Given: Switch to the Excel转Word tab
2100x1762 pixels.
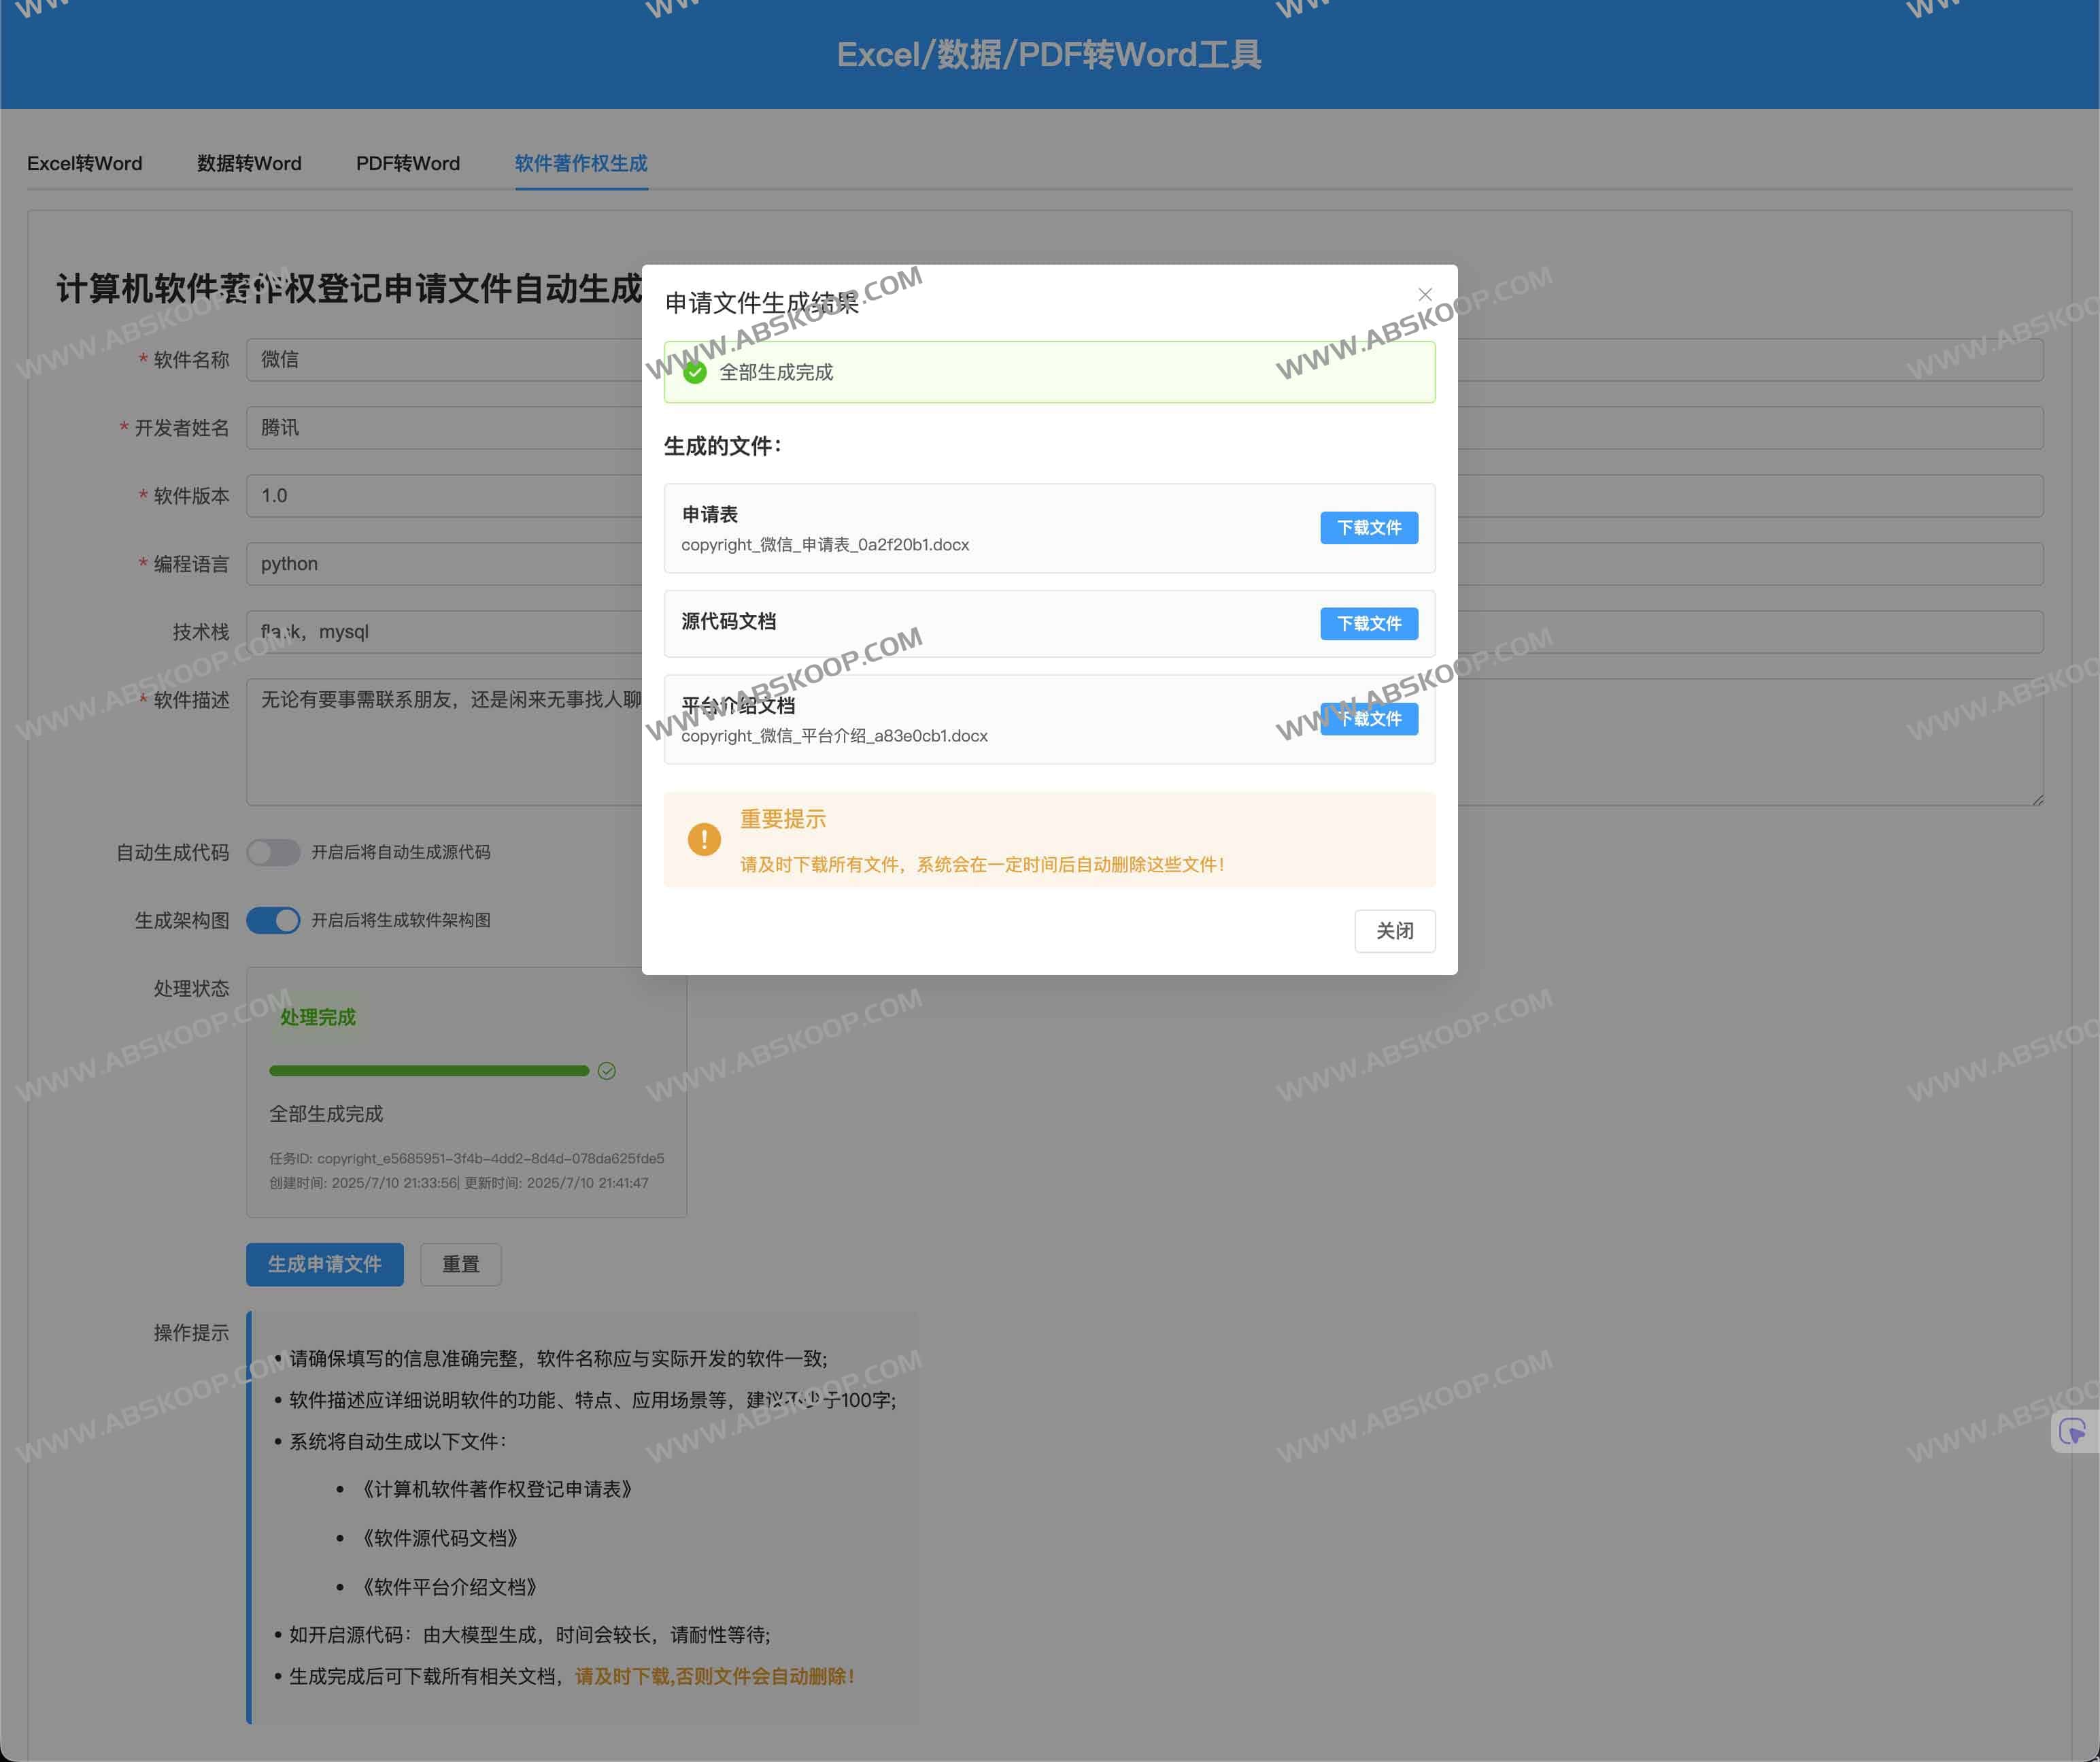Looking at the screenshot, I should click(x=85, y=163).
